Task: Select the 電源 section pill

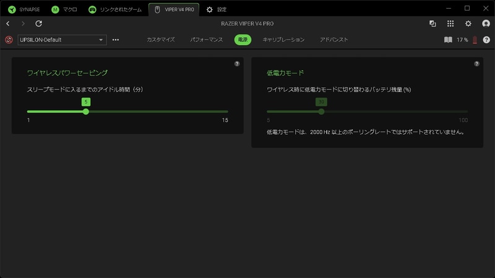Action: tap(243, 40)
